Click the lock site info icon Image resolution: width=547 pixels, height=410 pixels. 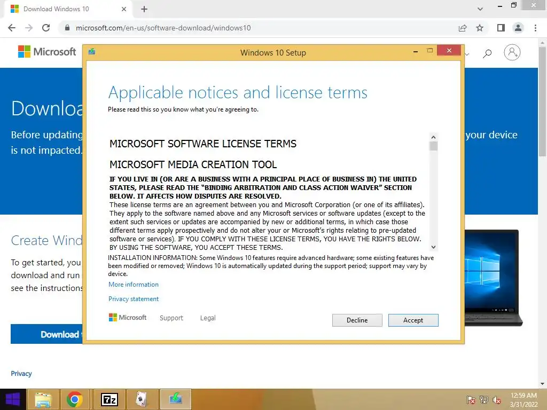(67, 28)
